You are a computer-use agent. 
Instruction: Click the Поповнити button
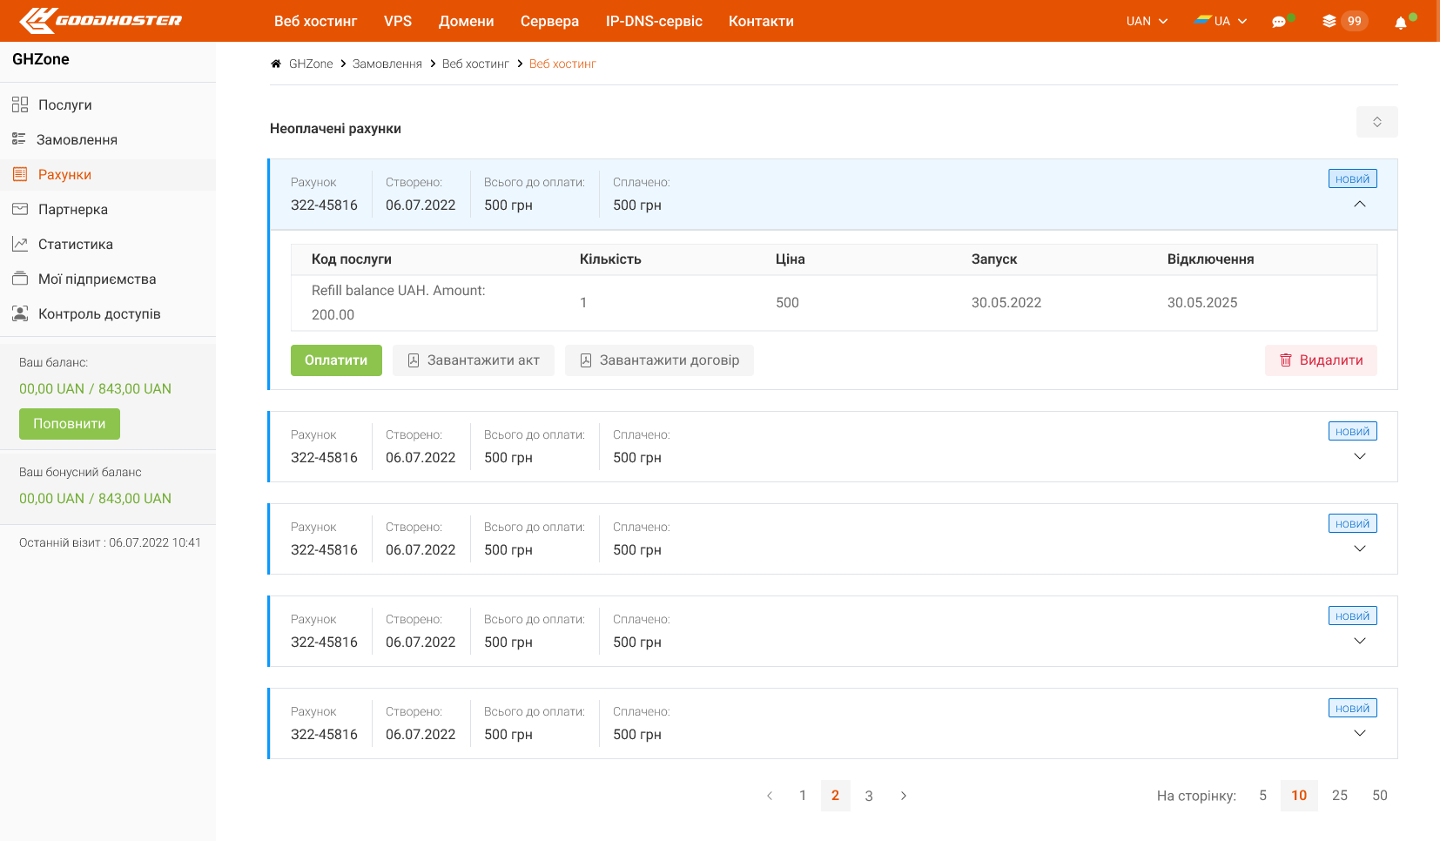[70, 424]
